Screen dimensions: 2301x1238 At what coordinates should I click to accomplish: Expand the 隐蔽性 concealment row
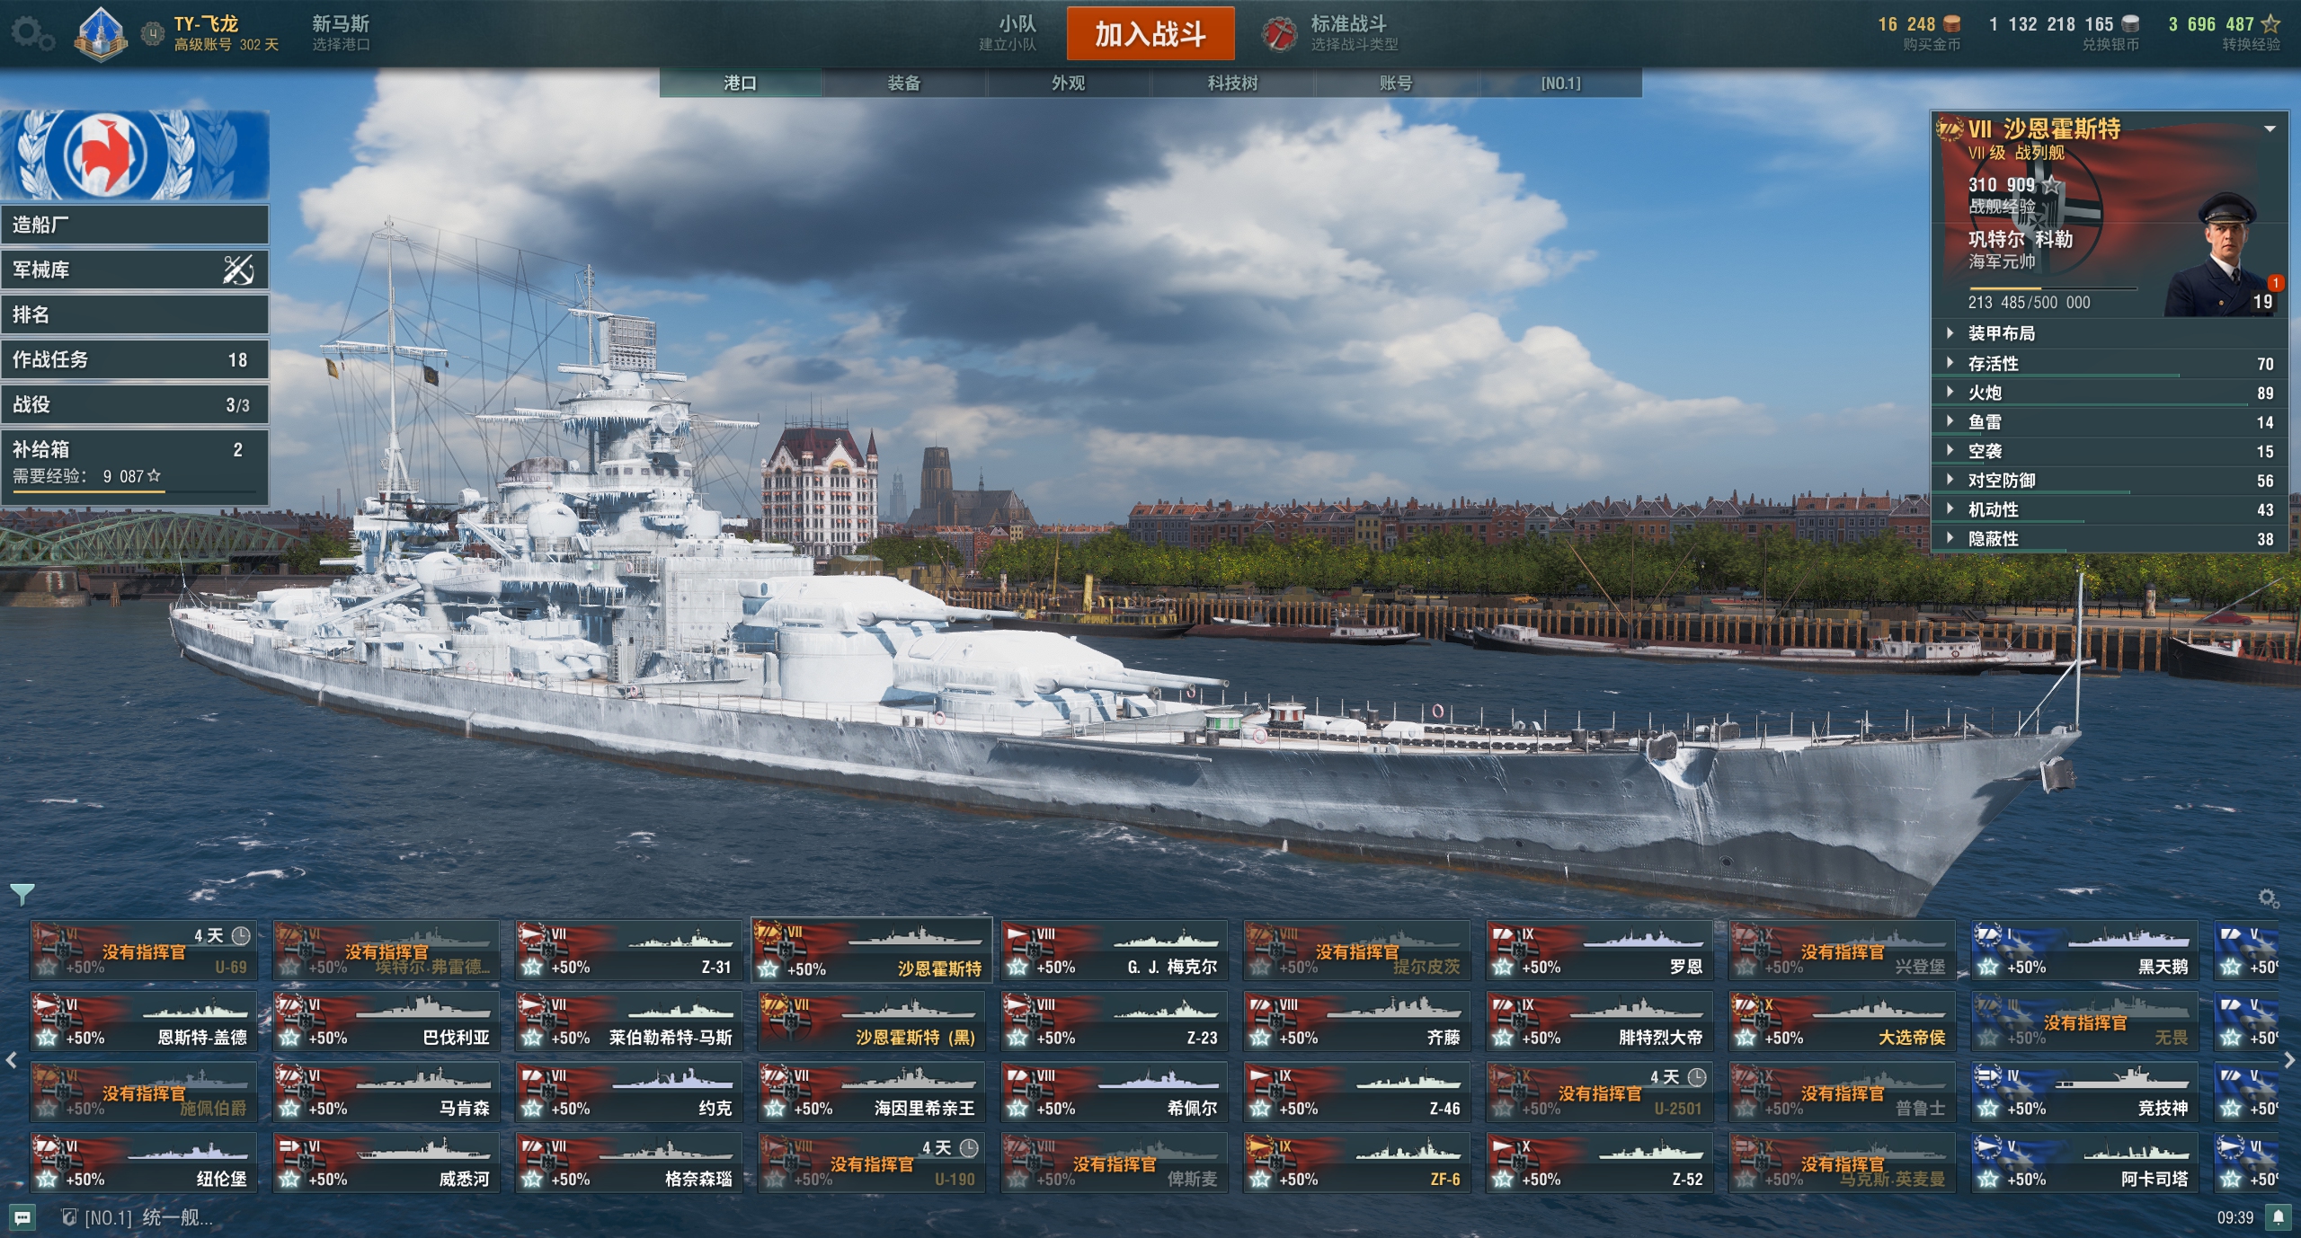point(2109,539)
